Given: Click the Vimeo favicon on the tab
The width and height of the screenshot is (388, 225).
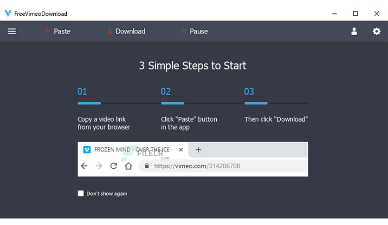Looking at the screenshot, I should click(87, 150).
